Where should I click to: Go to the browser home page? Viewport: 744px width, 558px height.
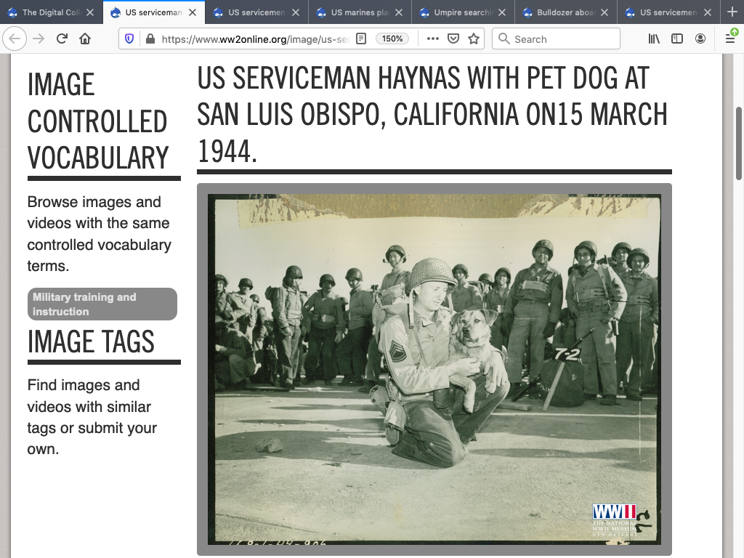click(x=85, y=39)
